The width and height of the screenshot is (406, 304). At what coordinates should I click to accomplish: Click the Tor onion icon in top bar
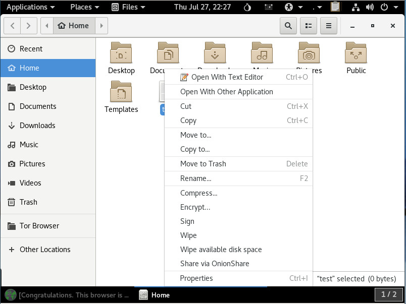(x=247, y=7)
